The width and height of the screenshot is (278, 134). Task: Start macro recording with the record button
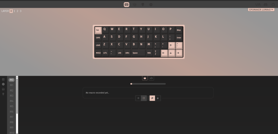point(138,98)
